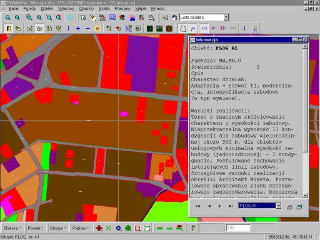Click the house palette icon beside Lista działek
Viewport: 320px width, 240px height.
[174, 17]
